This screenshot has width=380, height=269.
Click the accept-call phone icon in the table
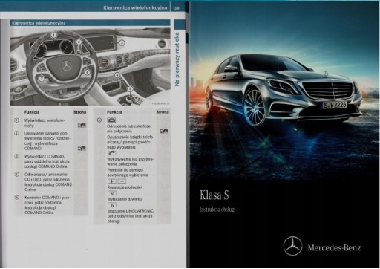[x=111, y=153]
